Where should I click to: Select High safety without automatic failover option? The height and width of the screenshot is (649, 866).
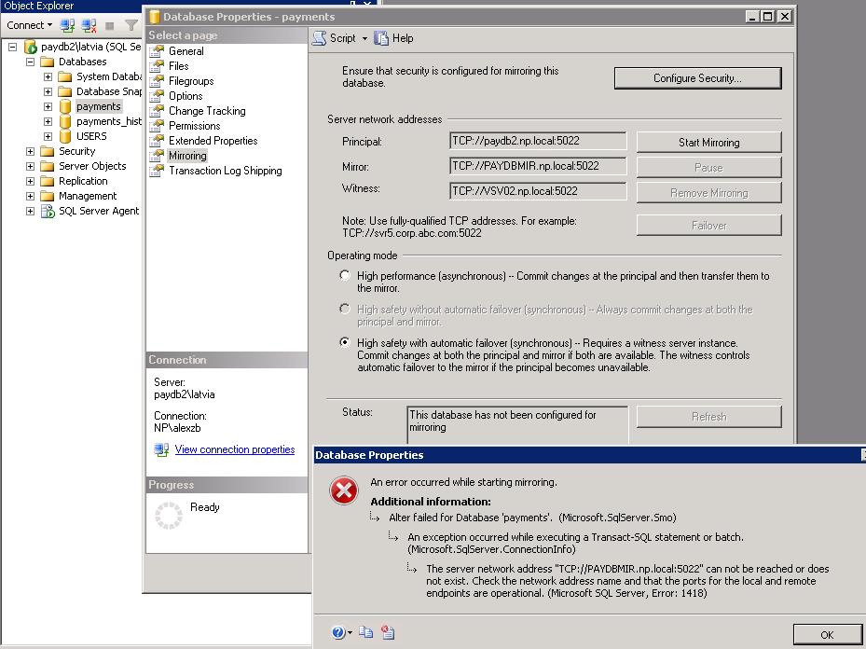pyautogui.click(x=345, y=309)
